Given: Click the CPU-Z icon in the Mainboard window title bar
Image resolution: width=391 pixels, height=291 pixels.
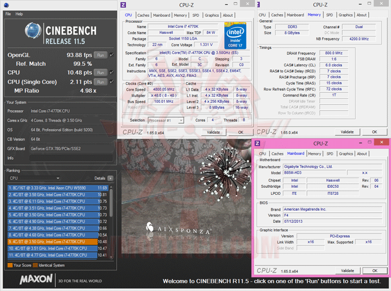Looking at the screenshot, I should 257,143.
